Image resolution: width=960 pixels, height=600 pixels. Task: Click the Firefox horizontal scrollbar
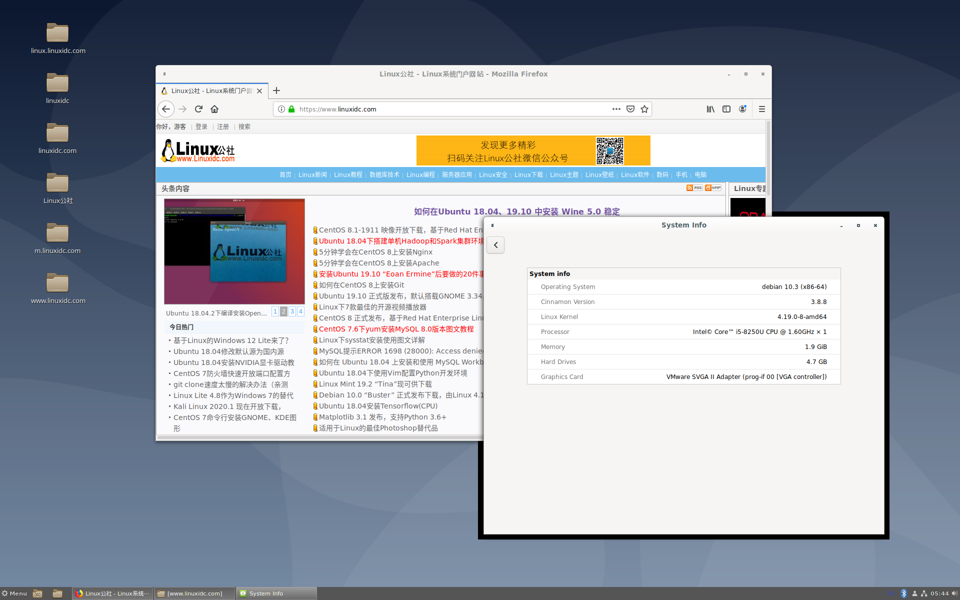click(320, 437)
